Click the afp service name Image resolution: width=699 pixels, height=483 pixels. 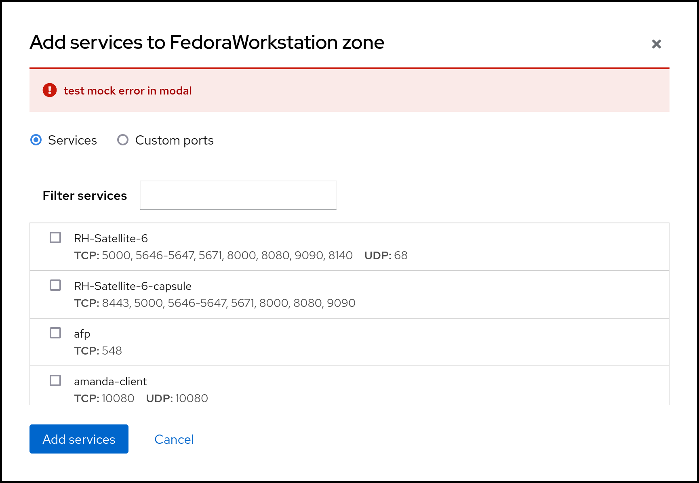pos(82,334)
